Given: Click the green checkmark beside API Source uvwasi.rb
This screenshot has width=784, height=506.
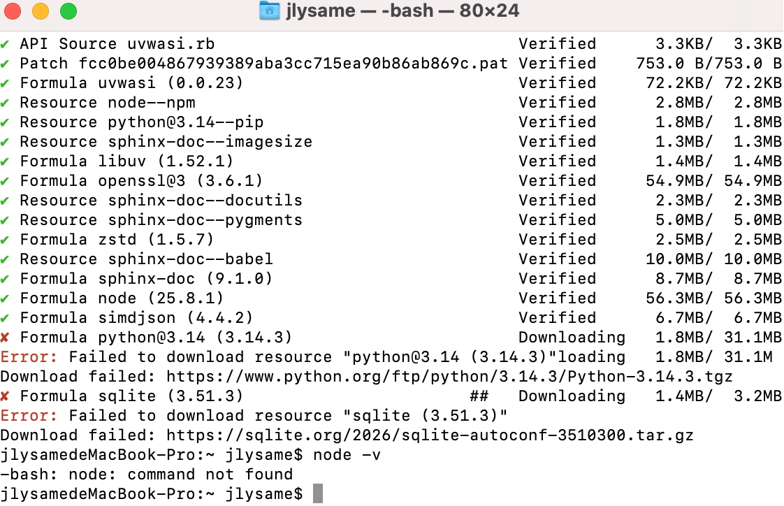Looking at the screenshot, I should tap(5, 44).
